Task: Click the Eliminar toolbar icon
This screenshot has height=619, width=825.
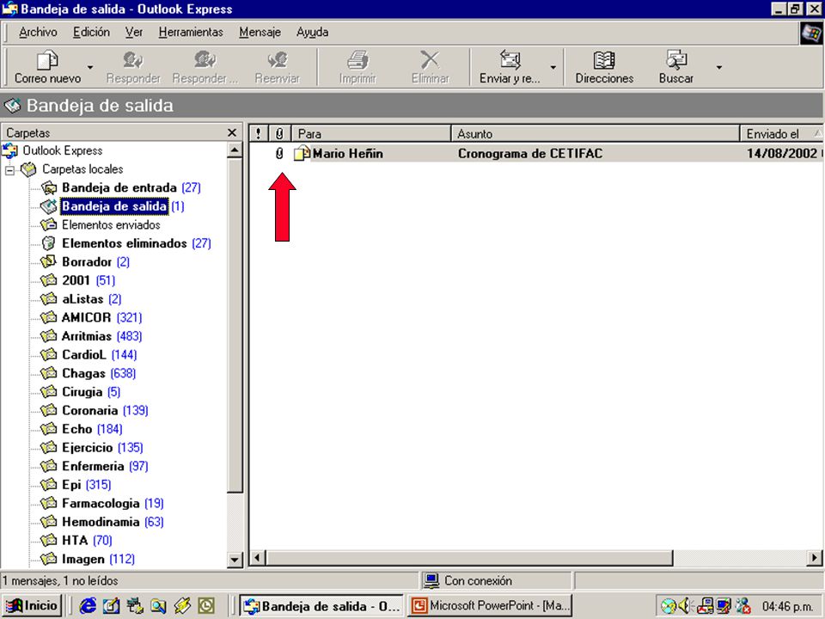Action: coord(430,60)
